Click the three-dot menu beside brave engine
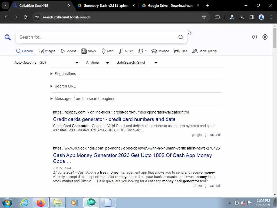277x208 pixels. tap(206, 186)
